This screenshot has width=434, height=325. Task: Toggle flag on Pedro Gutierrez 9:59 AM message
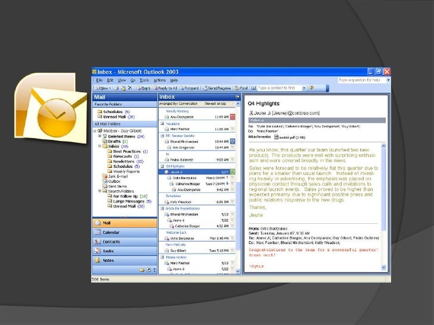click(x=232, y=160)
